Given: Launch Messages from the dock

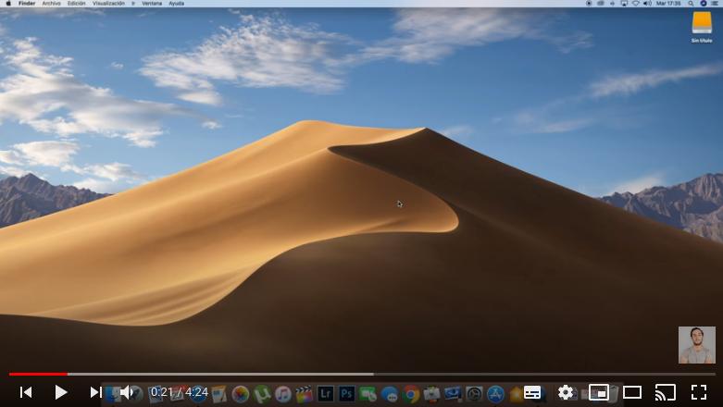Looking at the screenshot, I should [x=390, y=394].
